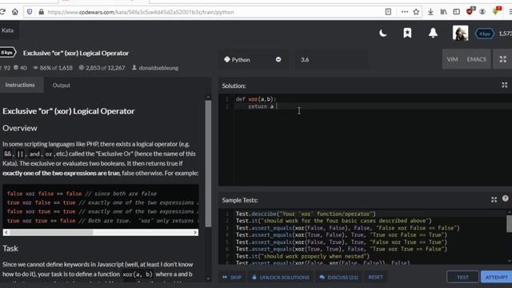Click the Firefox account icon
The width and height of the screenshot is (512, 288).
[x=482, y=12]
